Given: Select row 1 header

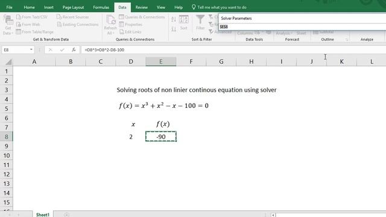Looking at the screenshot, I should (x=7, y=71).
